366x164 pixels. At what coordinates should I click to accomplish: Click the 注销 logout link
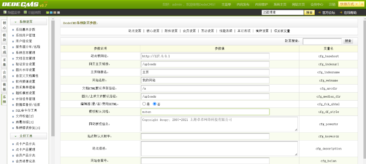click(x=332, y=4)
